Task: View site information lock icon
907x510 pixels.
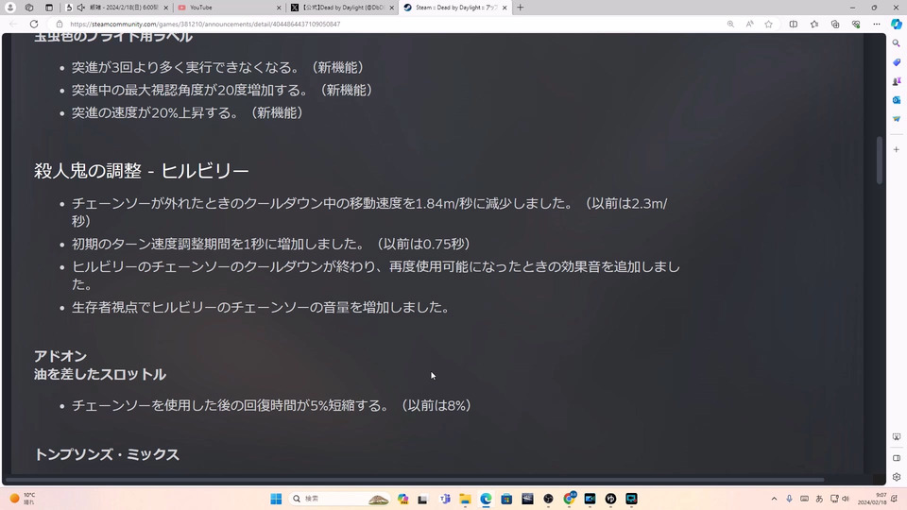Action: click(x=59, y=25)
